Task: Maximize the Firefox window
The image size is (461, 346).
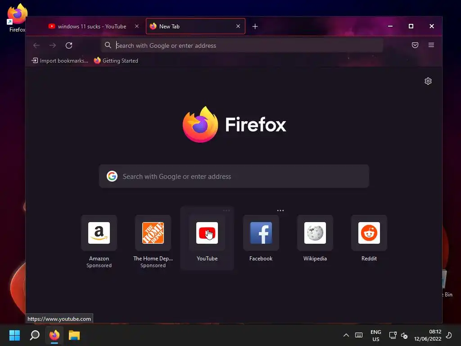Action: pyautogui.click(x=411, y=26)
